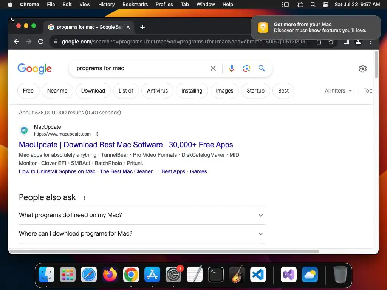Open TextEdit from the Dock

pos(195,275)
